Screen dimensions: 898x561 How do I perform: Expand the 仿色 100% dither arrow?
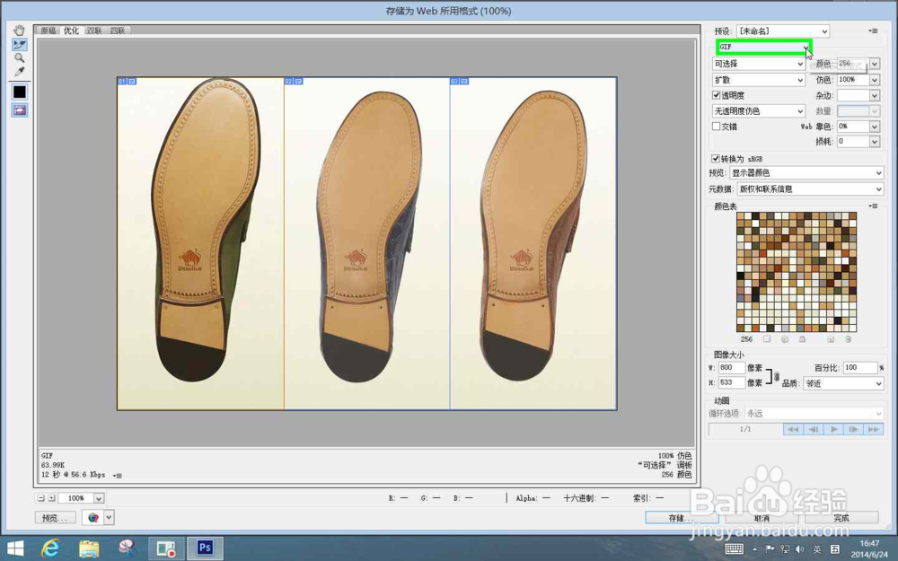click(x=875, y=80)
